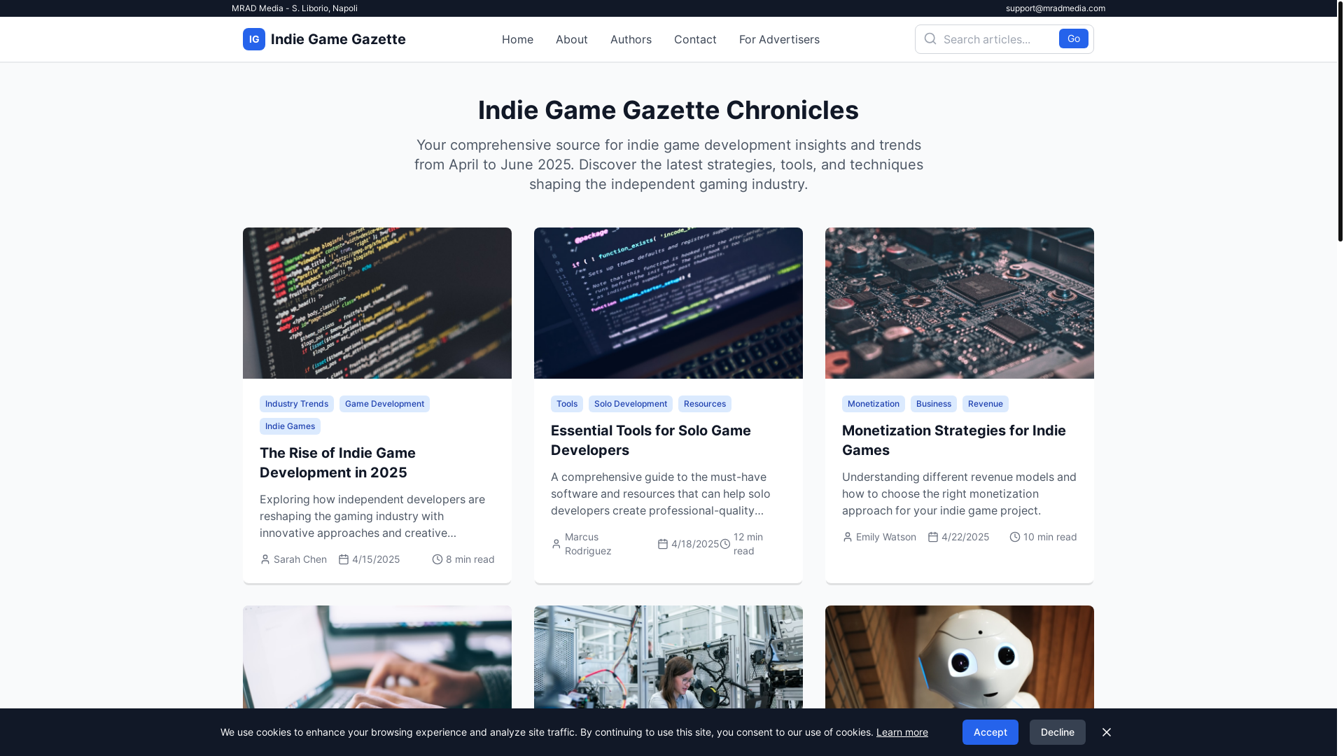This screenshot has width=1344, height=756.
Task: Click author icon beside Marcus Rodriguez
Action: click(556, 544)
